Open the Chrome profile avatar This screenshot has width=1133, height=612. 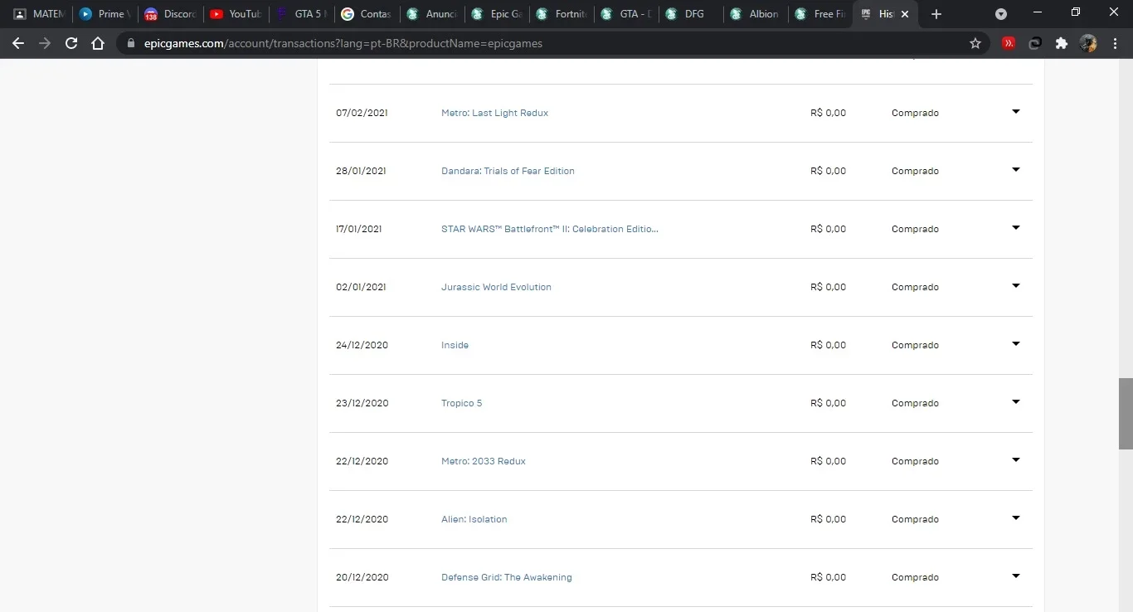pos(1088,43)
